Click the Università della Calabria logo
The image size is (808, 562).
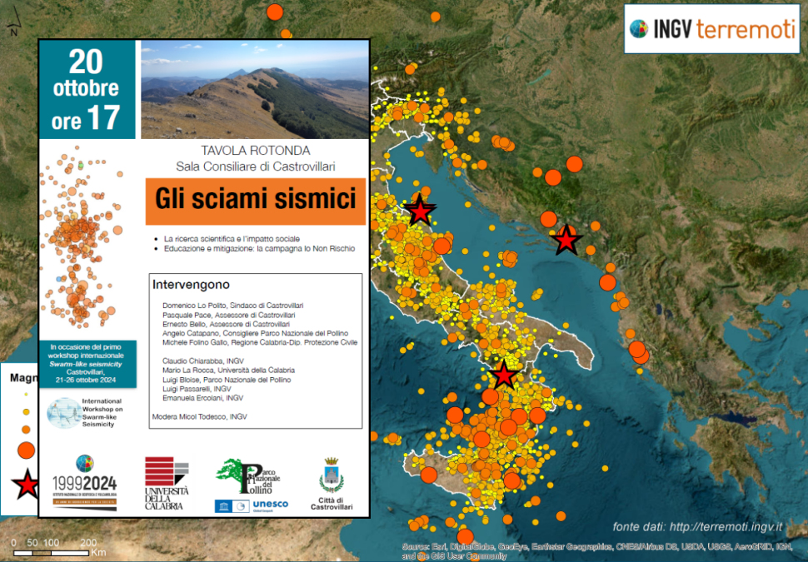pyautogui.click(x=167, y=483)
